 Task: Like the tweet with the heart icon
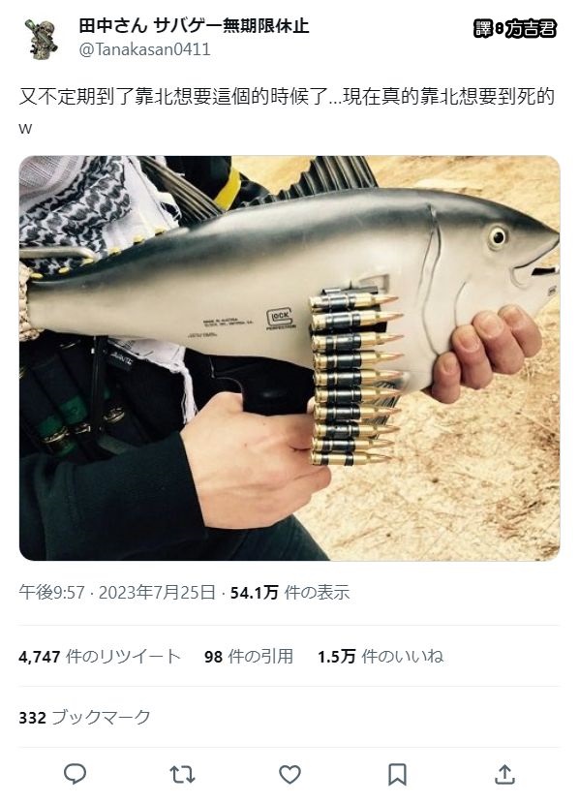289,775
